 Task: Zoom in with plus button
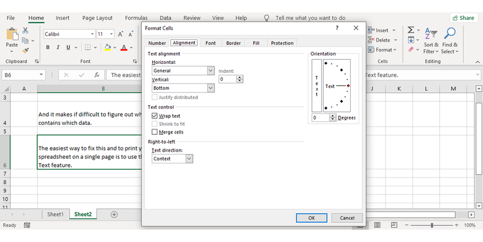(x=457, y=226)
